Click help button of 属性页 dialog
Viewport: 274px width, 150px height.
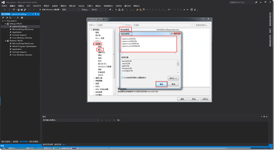tap(203, 19)
